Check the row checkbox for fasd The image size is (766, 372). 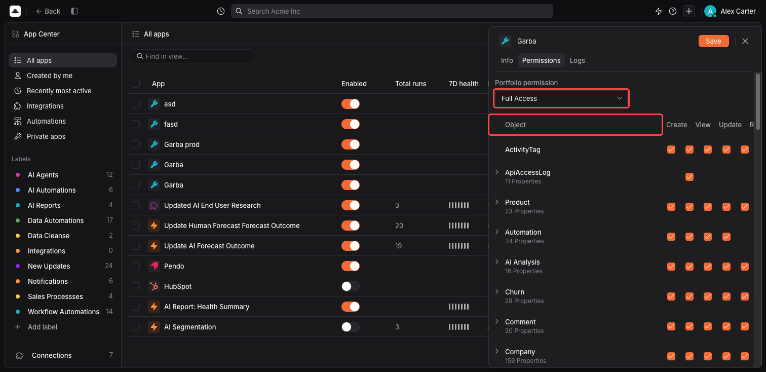tap(136, 124)
